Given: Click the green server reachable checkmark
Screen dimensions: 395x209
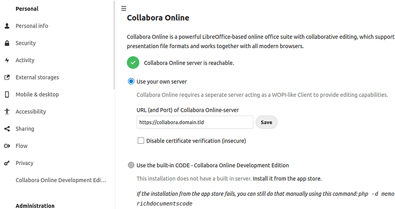Looking at the screenshot, I should click(x=133, y=62).
